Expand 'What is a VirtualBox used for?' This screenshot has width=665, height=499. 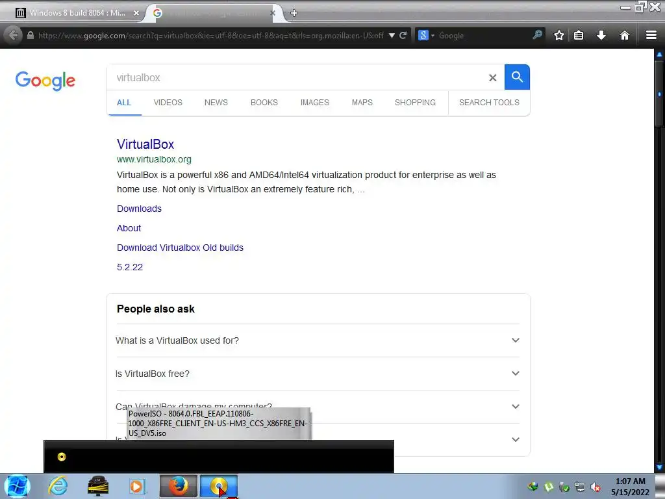(x=317, y=340)
